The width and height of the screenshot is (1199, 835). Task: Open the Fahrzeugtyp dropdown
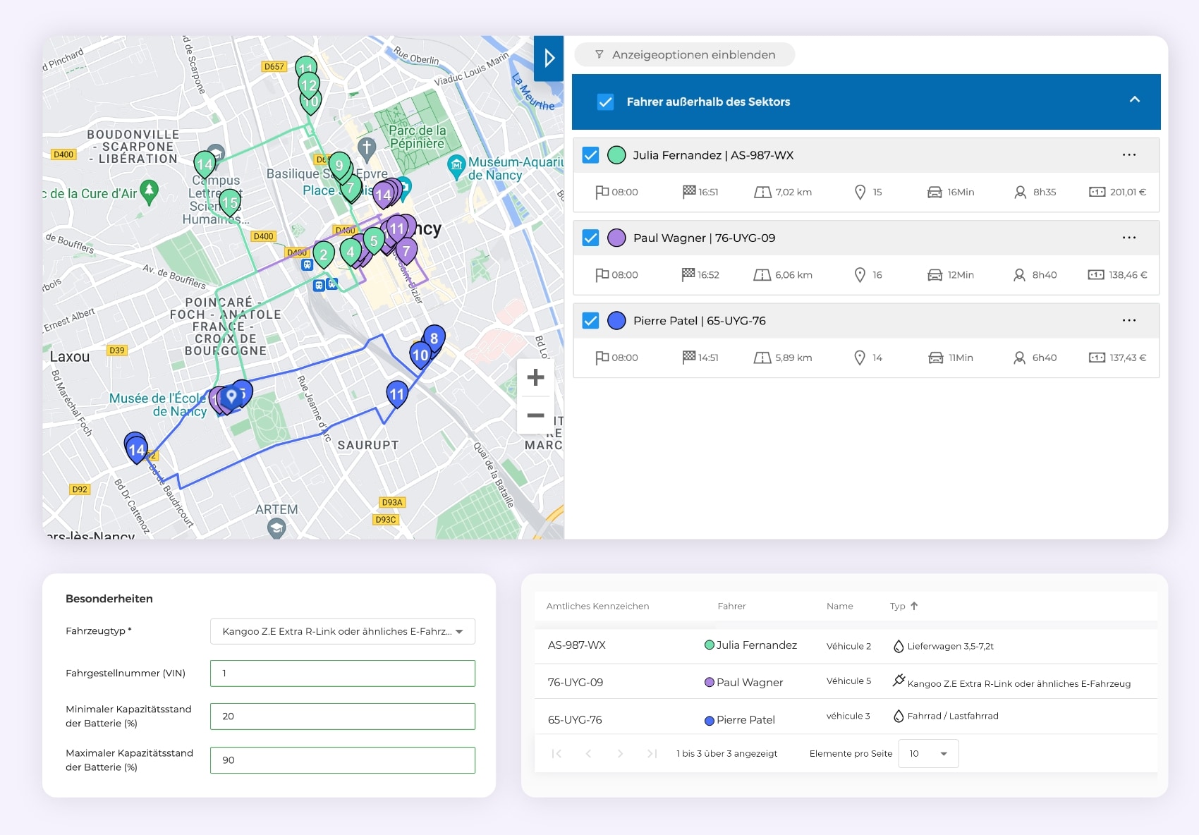[343, 631]
